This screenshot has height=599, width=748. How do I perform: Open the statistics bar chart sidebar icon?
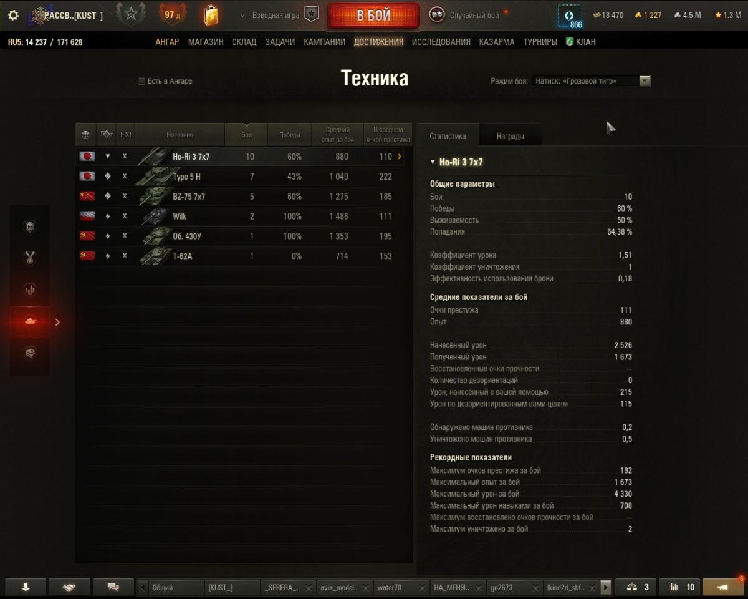coord(30,290)
